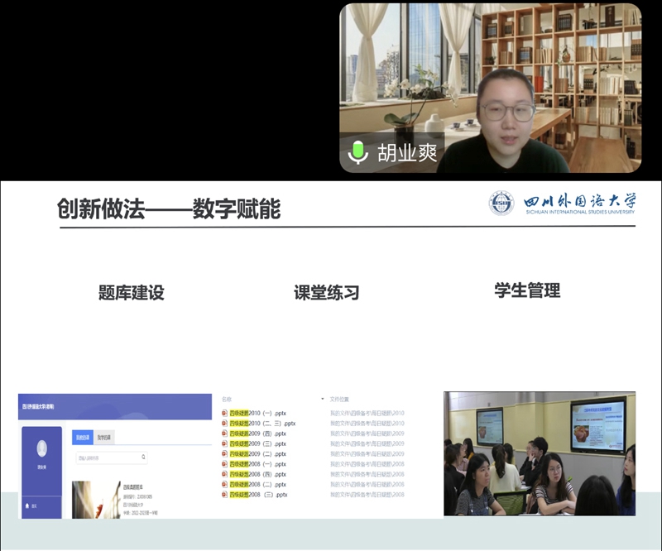Click the home icon in the purple sidebar
The width and height of the screenshot is (662, 551).
26,505
